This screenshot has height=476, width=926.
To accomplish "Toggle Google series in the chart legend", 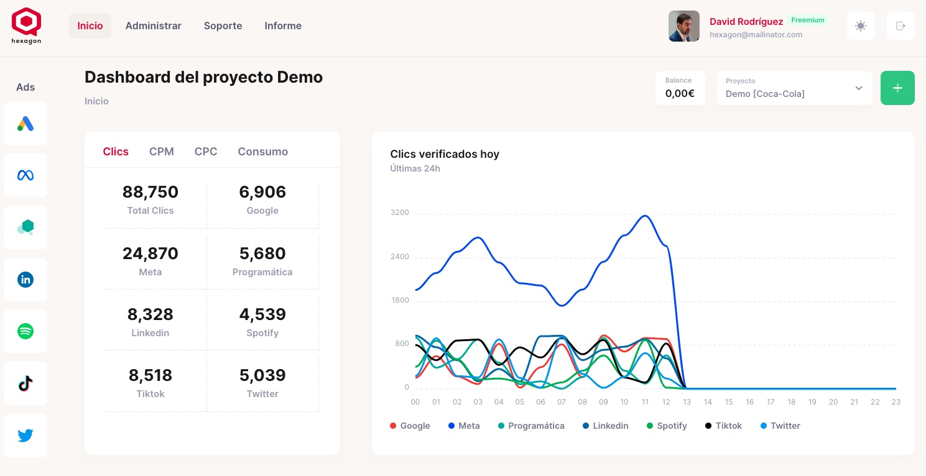I will click(x=410, y=426).
